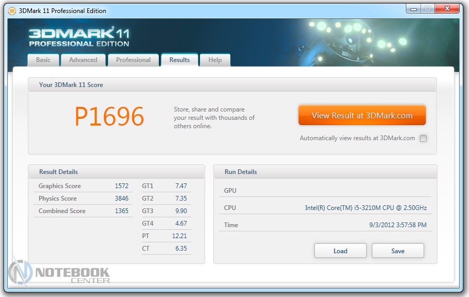Click the Physics Score label
This screenshot has height=297, width=469.
(57, 199)
